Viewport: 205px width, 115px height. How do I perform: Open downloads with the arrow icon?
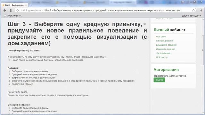pyautogui.click(x=201, y=11)
